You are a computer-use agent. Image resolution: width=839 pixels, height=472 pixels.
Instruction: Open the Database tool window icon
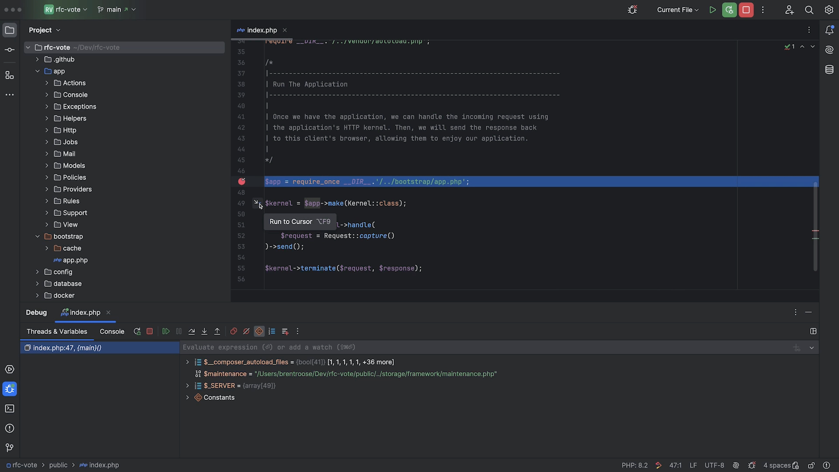pyautogui.click(x=829, y=69)
